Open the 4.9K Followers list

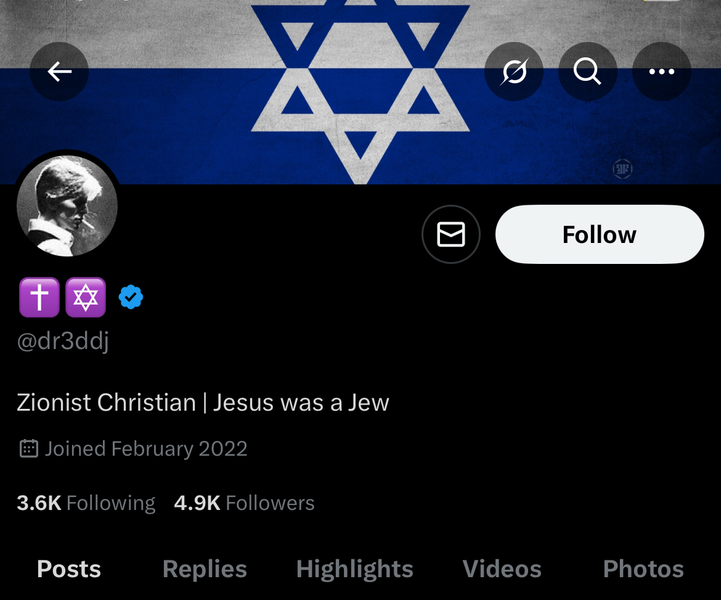[244, 503]
